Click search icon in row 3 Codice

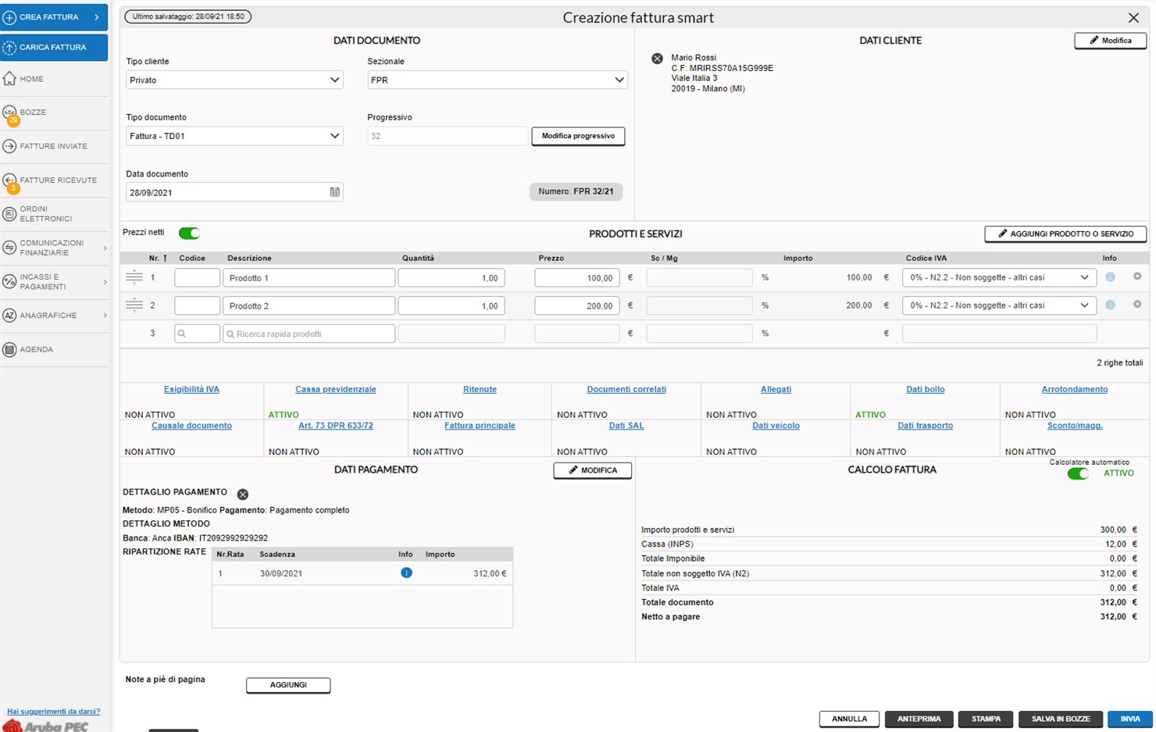coord(182,334)
